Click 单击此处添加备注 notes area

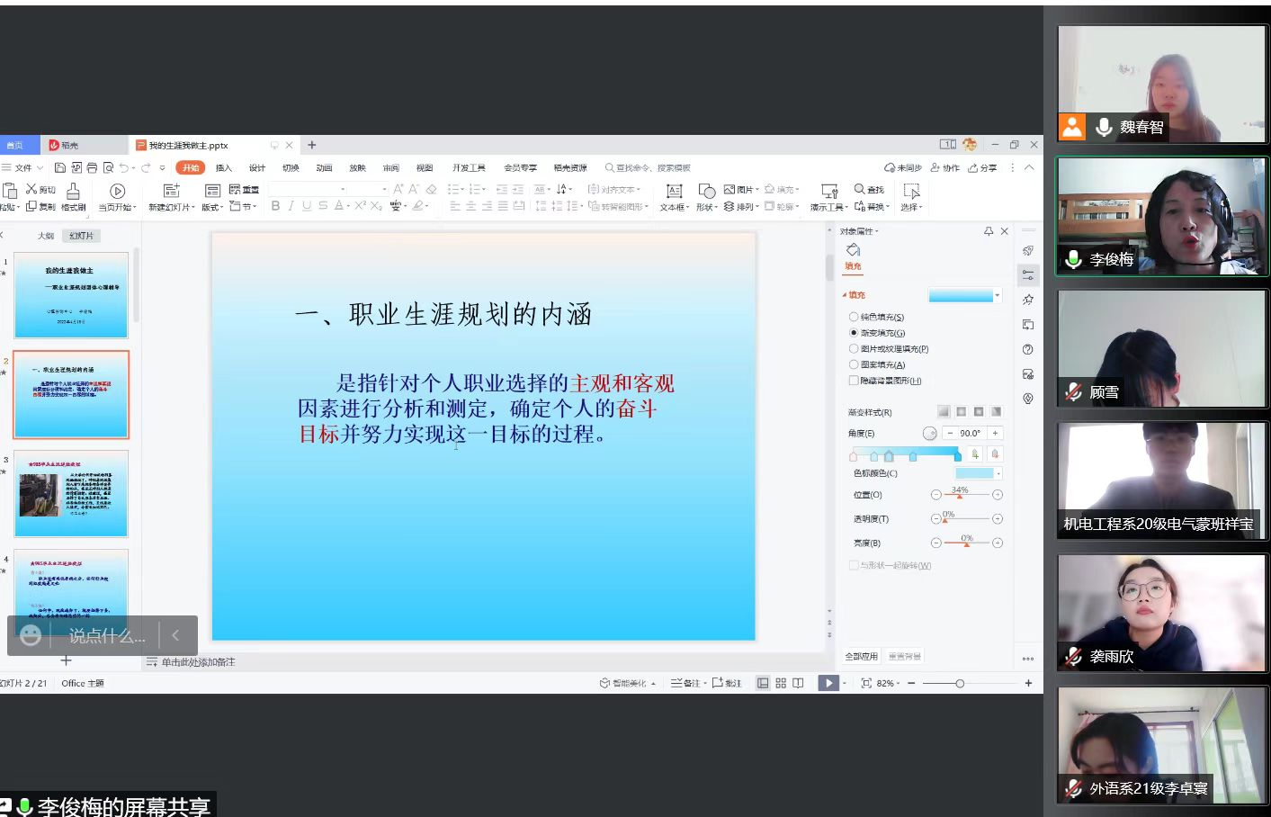pyautogui.click(x=198, y=662)
